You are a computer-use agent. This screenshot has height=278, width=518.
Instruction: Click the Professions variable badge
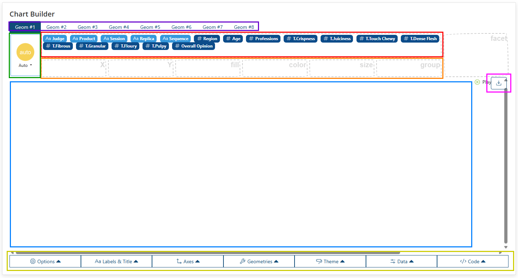[x=263, y=39]
